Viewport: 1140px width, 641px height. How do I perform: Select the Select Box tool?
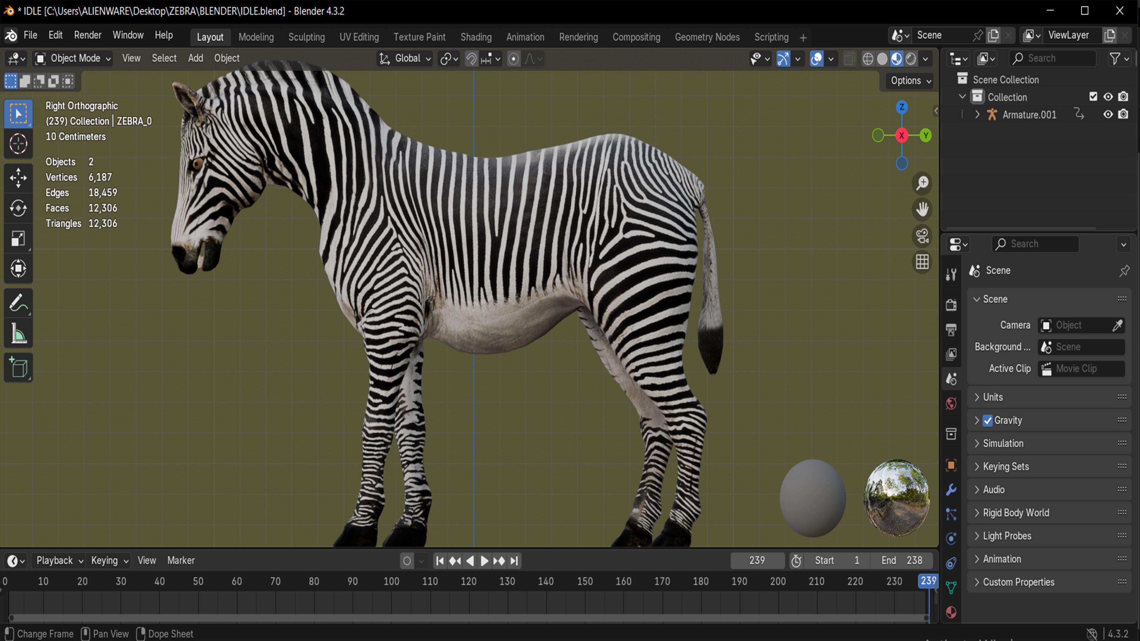(18, 114)
